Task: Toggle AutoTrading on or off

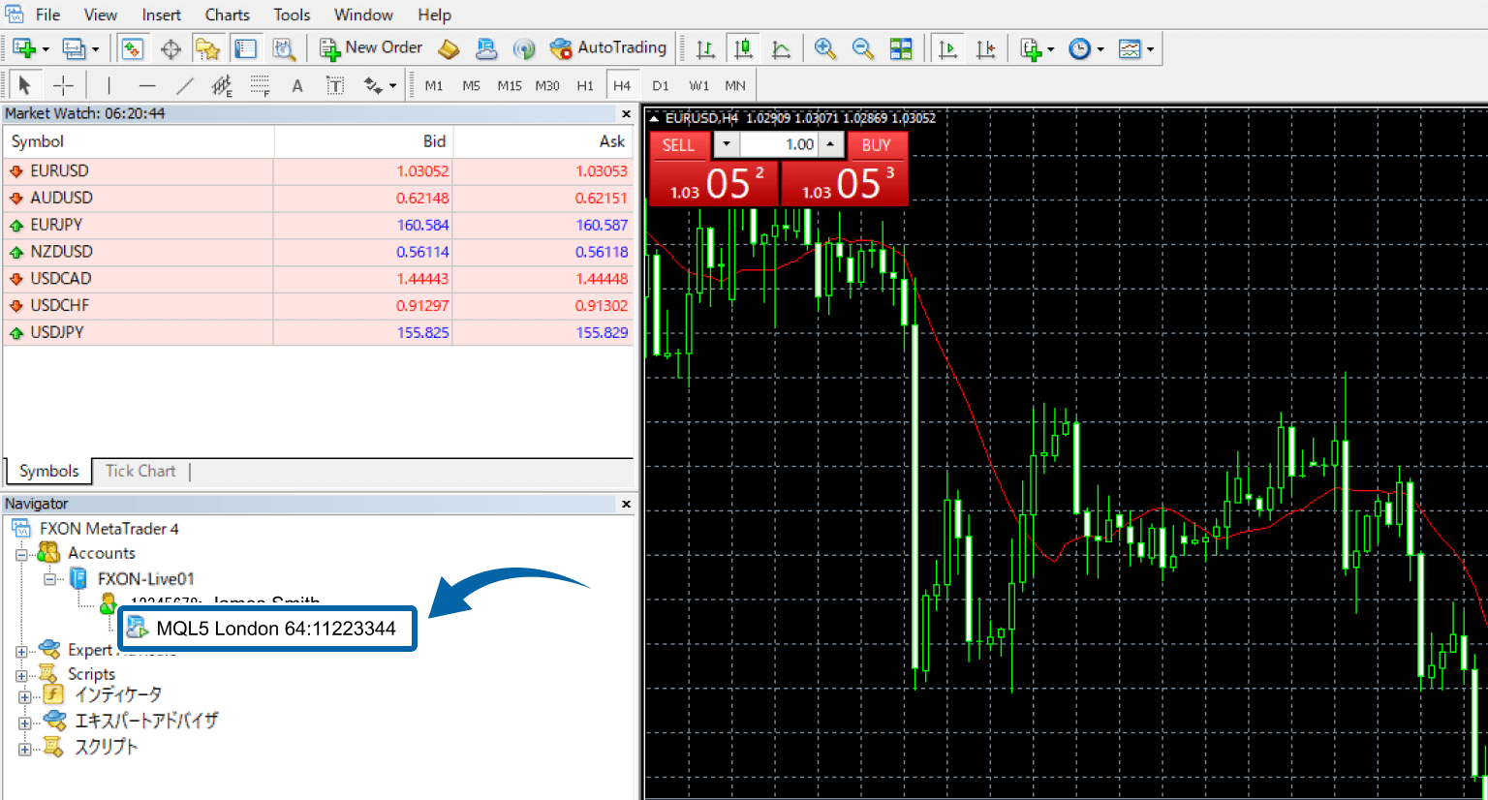Action: pyautogui.click(x=608, y=48)
